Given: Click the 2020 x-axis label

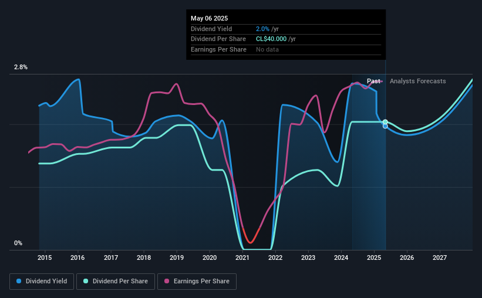Looking at the screenshot, I should point(210,258).
